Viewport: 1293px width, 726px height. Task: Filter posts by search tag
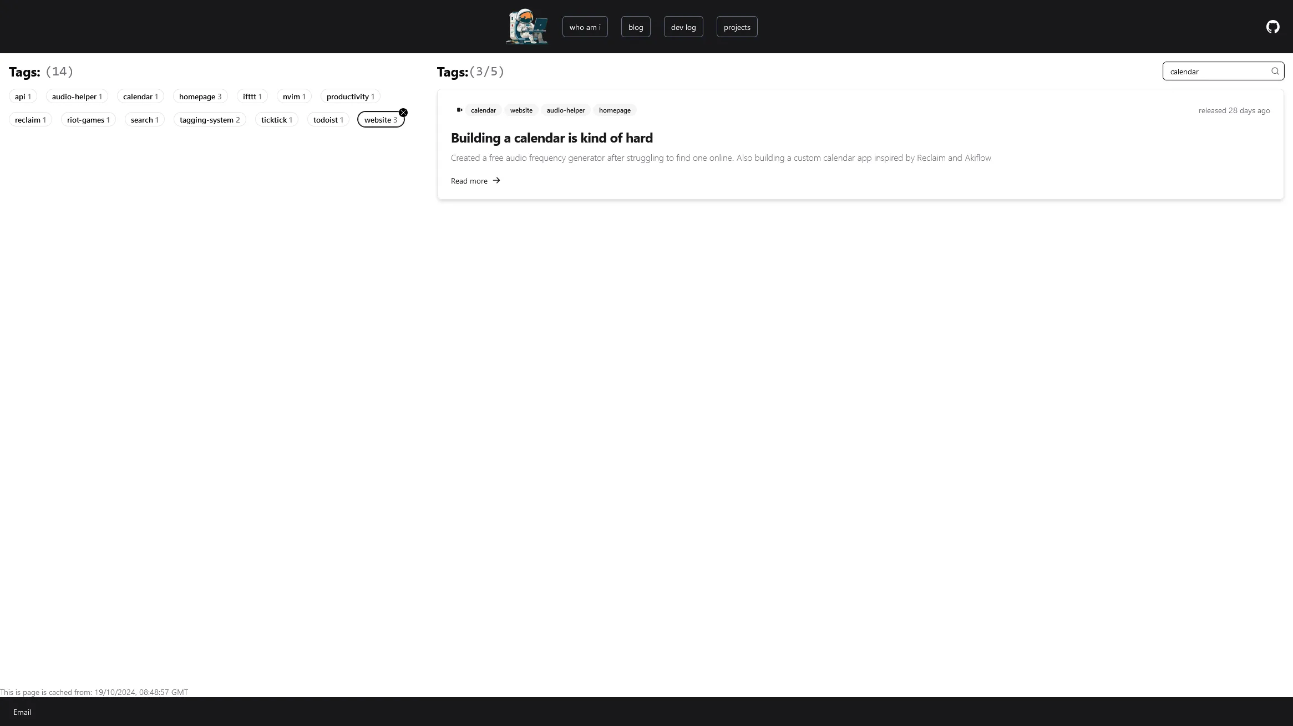coord(145,120)
